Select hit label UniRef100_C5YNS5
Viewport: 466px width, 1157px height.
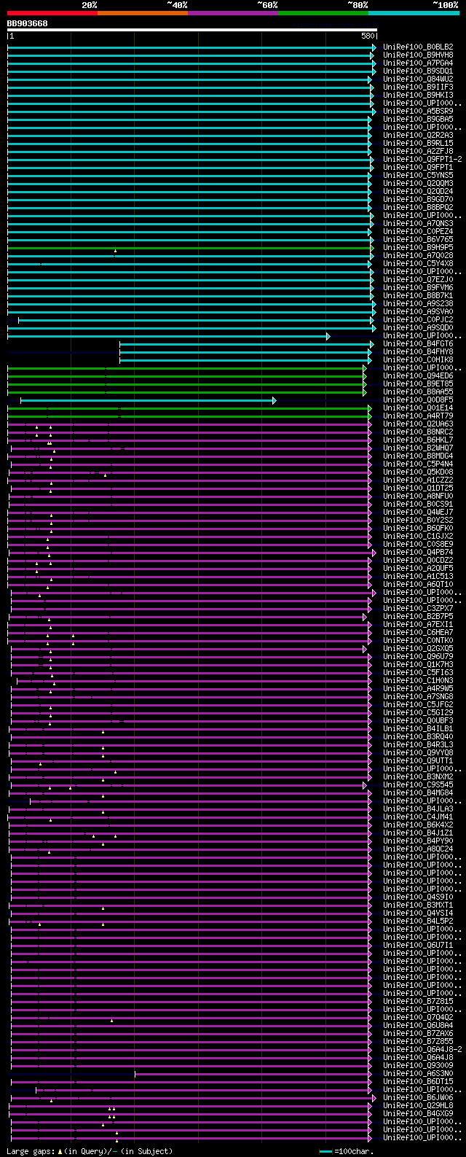click(418, 175)
